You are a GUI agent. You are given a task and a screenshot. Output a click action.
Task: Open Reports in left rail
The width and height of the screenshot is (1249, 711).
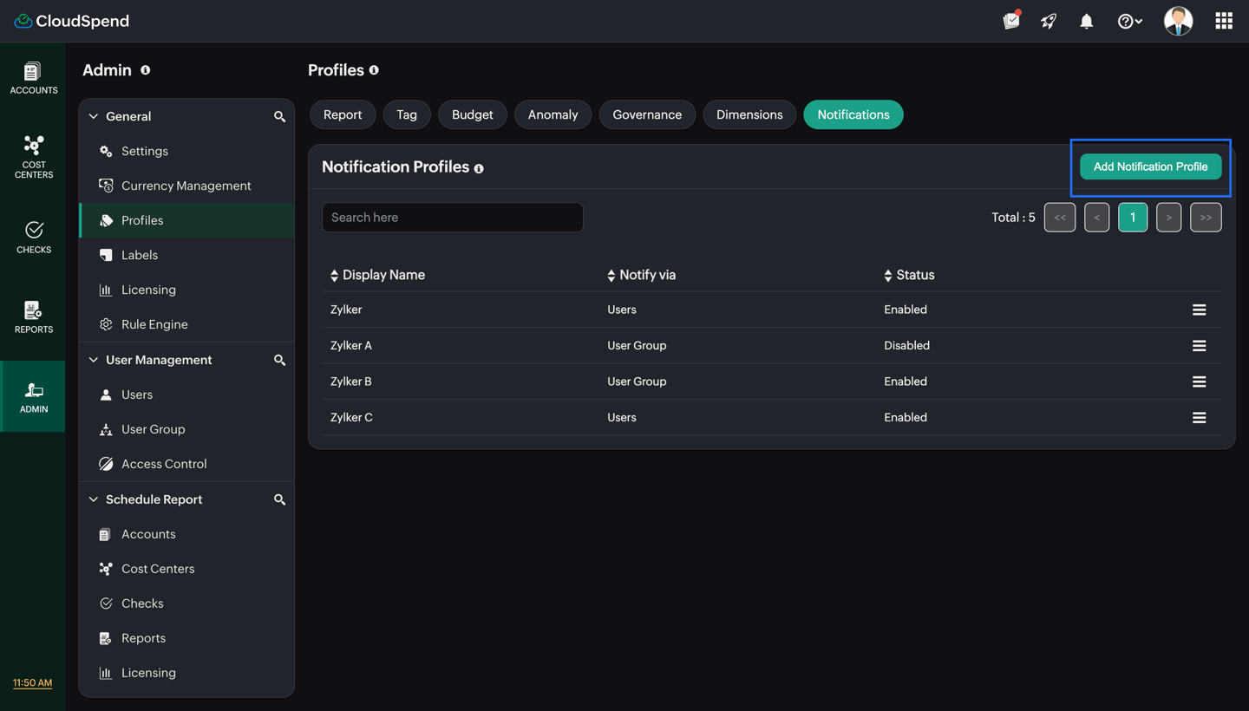33,316
